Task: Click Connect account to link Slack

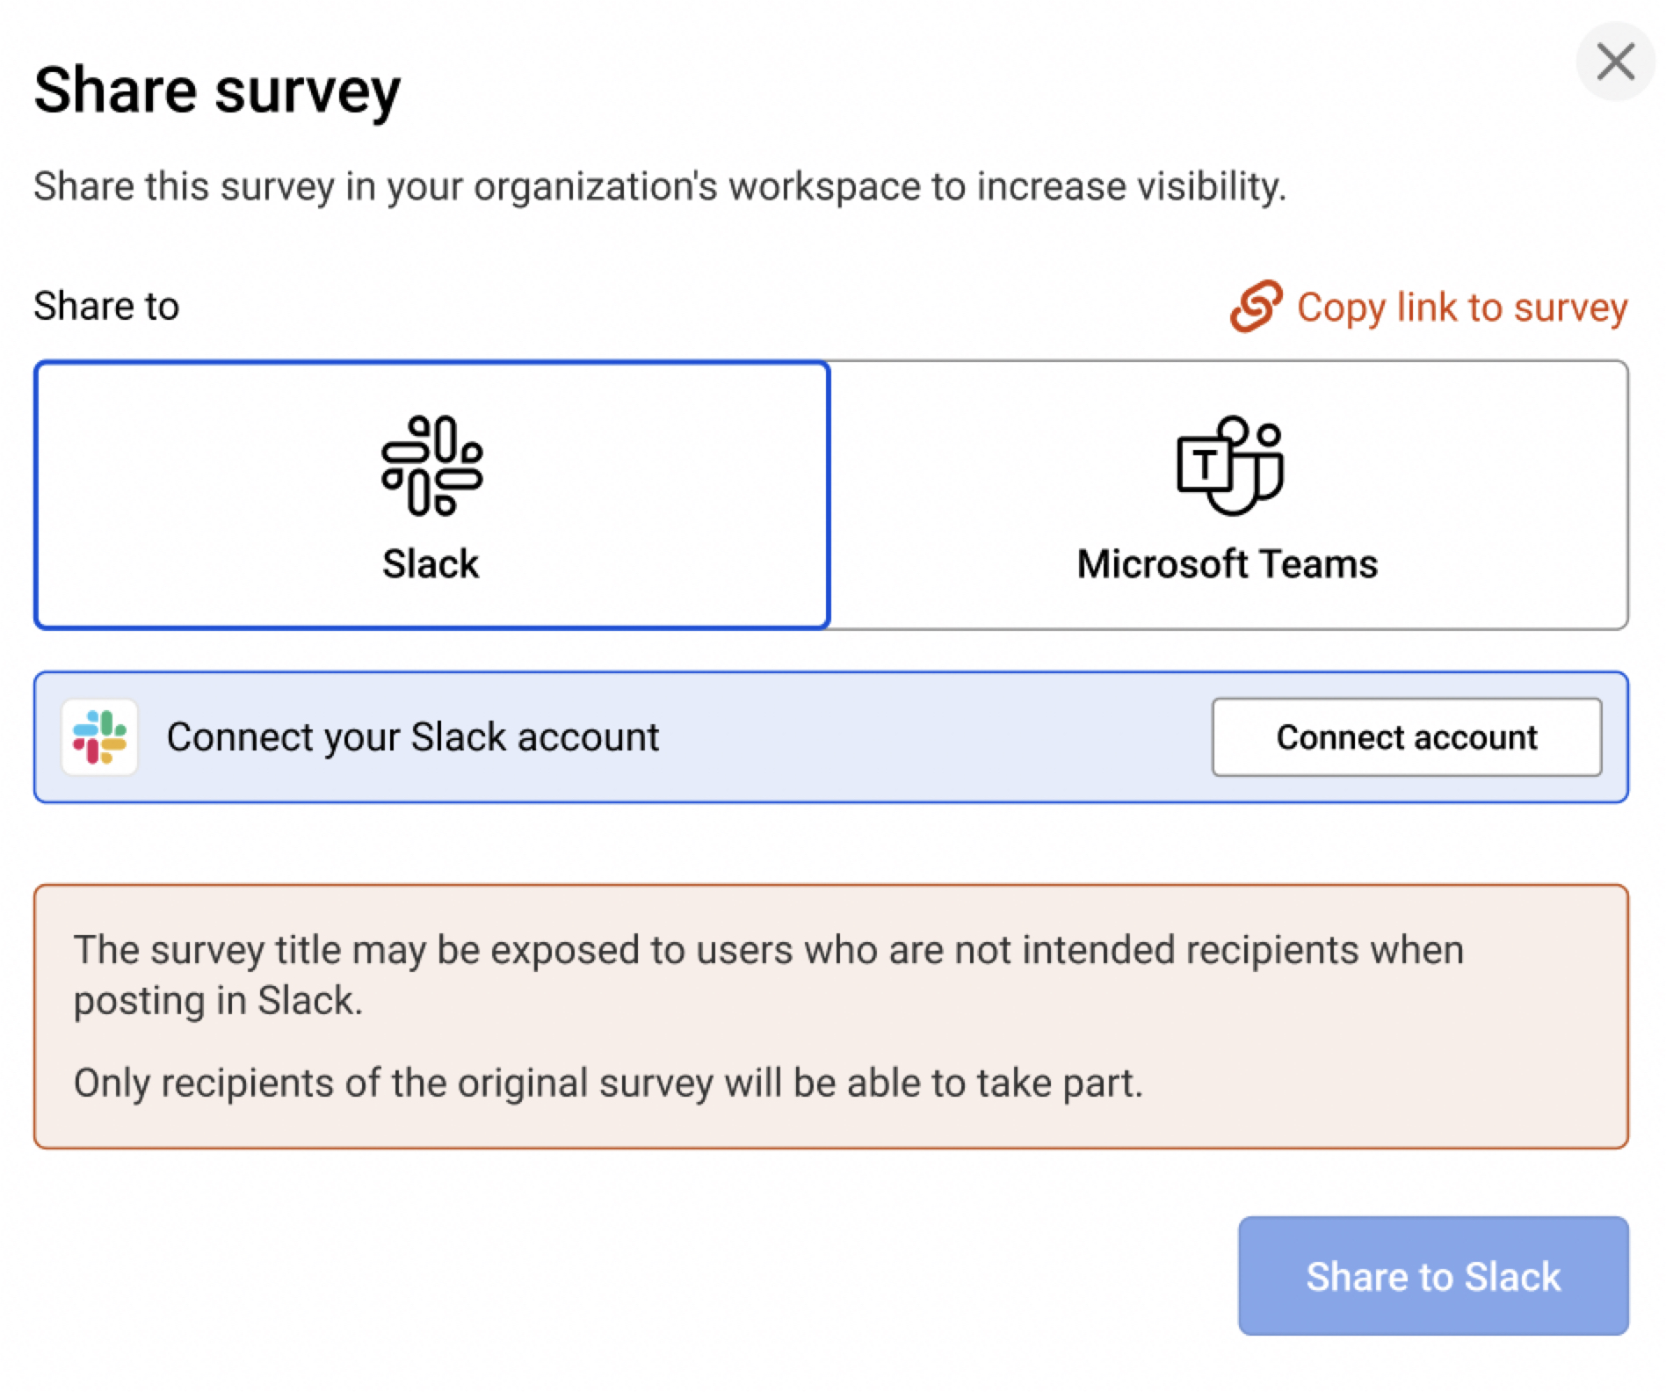Action: [1406, 737]
